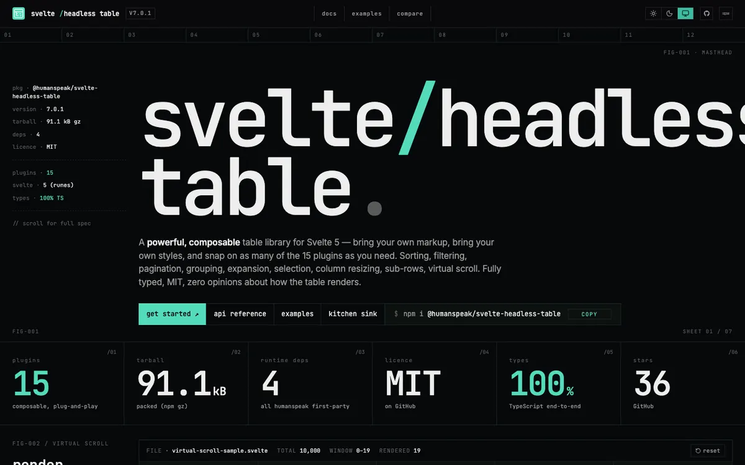Screen dimensions: 745x465
Task: Open the compare nav item
Action: tap(410, 14)
